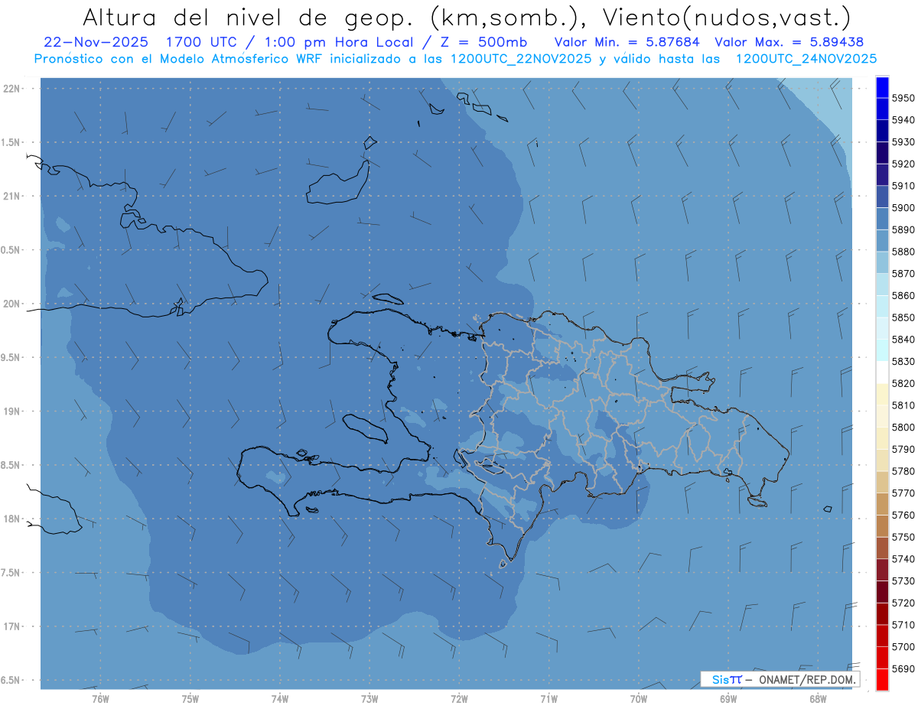Click the '5920' colorbar label

click(x=903, y=164)
